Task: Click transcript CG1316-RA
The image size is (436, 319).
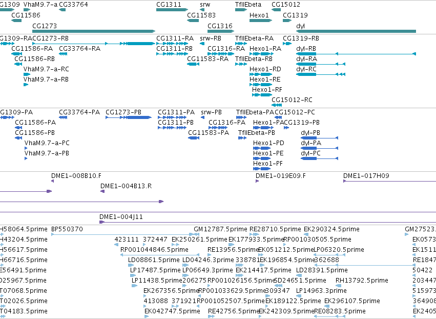Action: coord(226,48)
